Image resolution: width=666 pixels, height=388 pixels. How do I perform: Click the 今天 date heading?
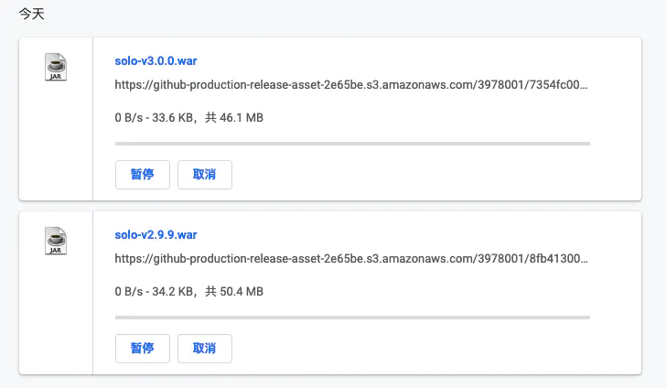click(32, 16)
